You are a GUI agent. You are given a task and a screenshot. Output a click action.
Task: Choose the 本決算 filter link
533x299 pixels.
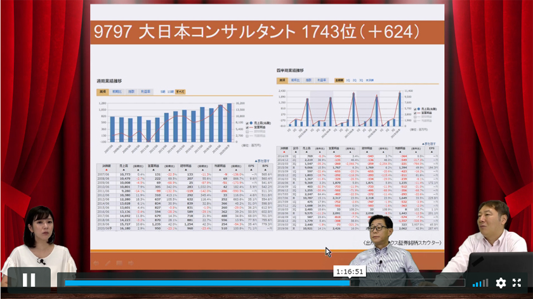coord(369,80)
